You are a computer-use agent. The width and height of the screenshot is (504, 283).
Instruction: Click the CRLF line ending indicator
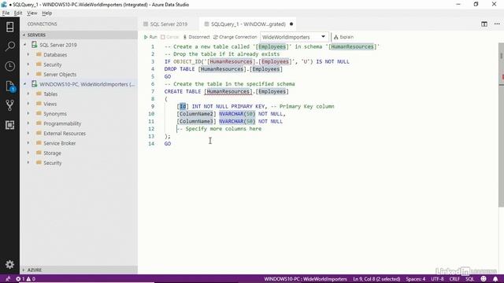[454, 279]
